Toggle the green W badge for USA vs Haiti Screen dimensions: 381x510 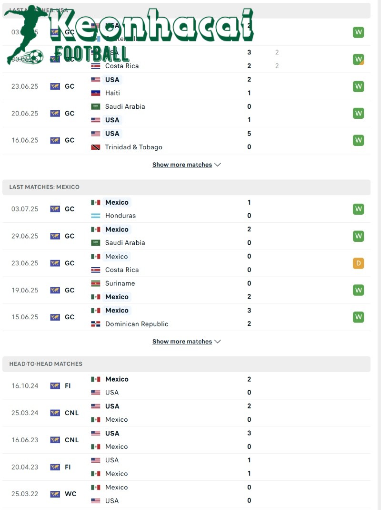(358, 86)
